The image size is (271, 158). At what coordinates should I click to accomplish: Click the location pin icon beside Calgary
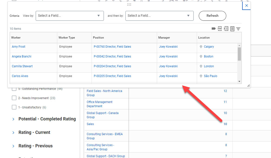[x=201, y=47]
